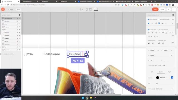
Task: Open Windows Start menu on taskbar
Action: pos(83,98)
